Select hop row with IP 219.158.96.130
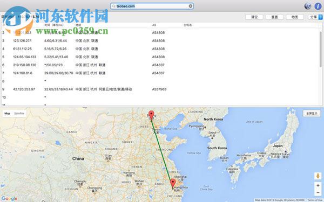 pos(160,65)
